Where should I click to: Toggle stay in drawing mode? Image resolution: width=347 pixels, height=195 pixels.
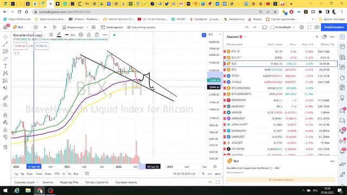pyautogui.click(x=5, y=122)
